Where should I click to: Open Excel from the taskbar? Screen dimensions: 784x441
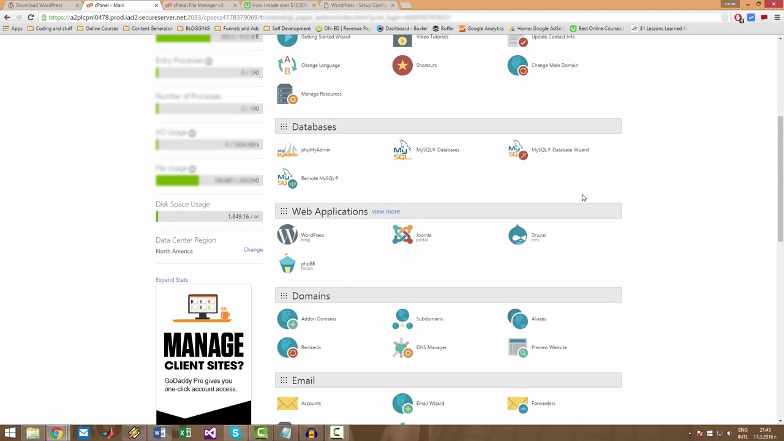pos(184,433)
